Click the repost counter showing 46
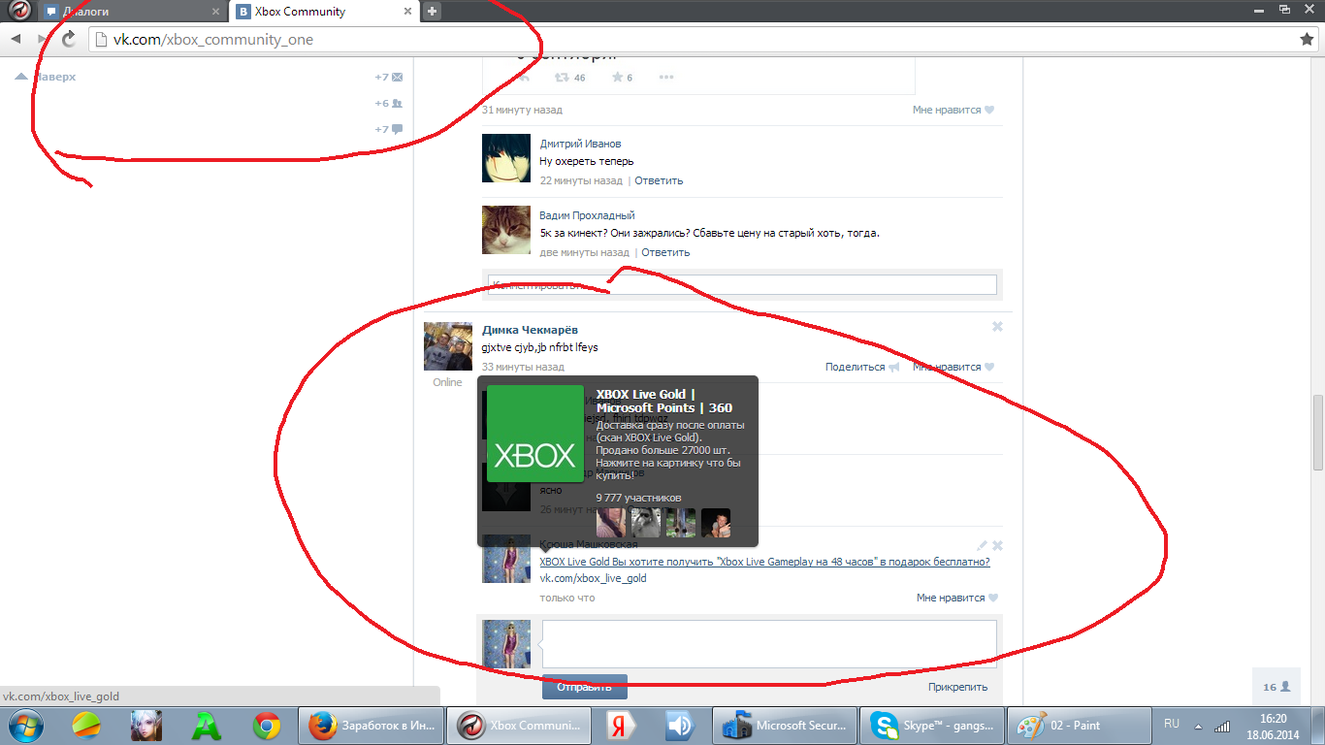Screen dimensions: 1325x745 click(569, 78)
